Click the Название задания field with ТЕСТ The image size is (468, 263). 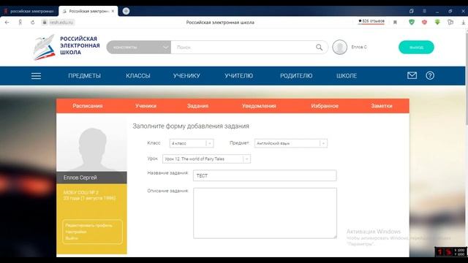pos(265,175)
